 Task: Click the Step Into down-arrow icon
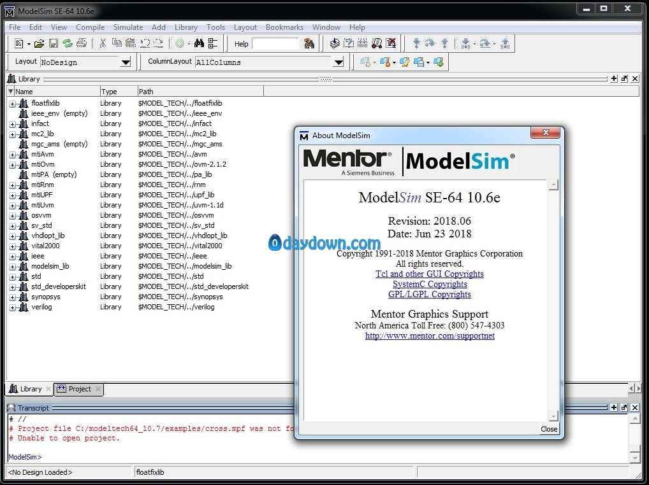(416, 43)
